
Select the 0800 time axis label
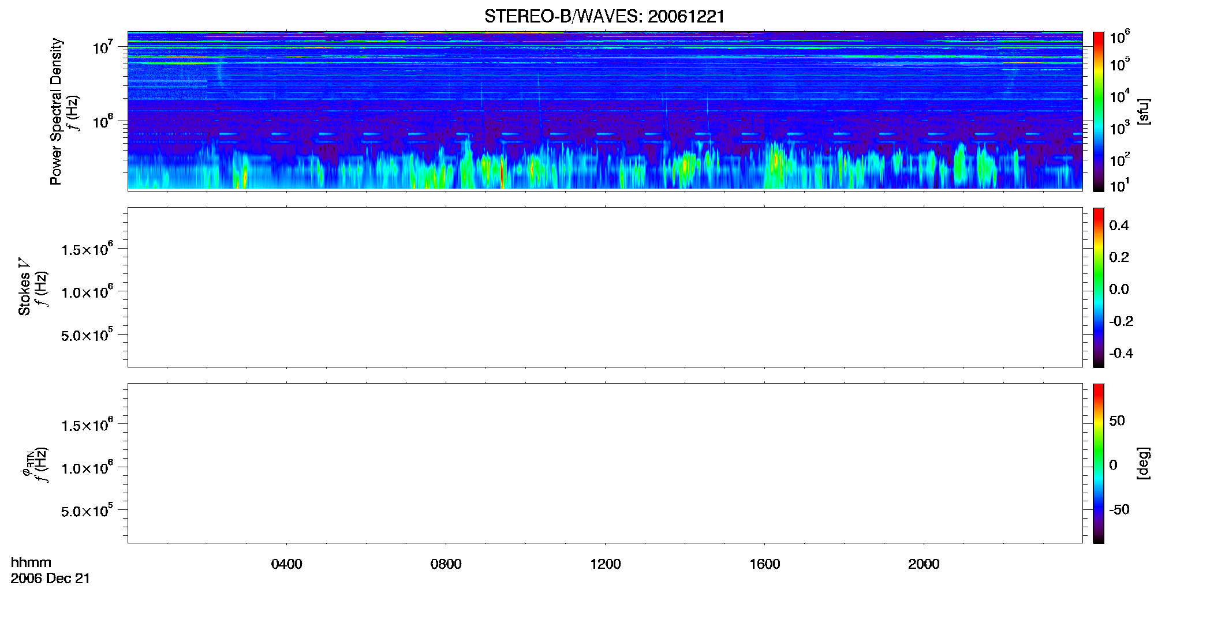[x=446, y=564]
